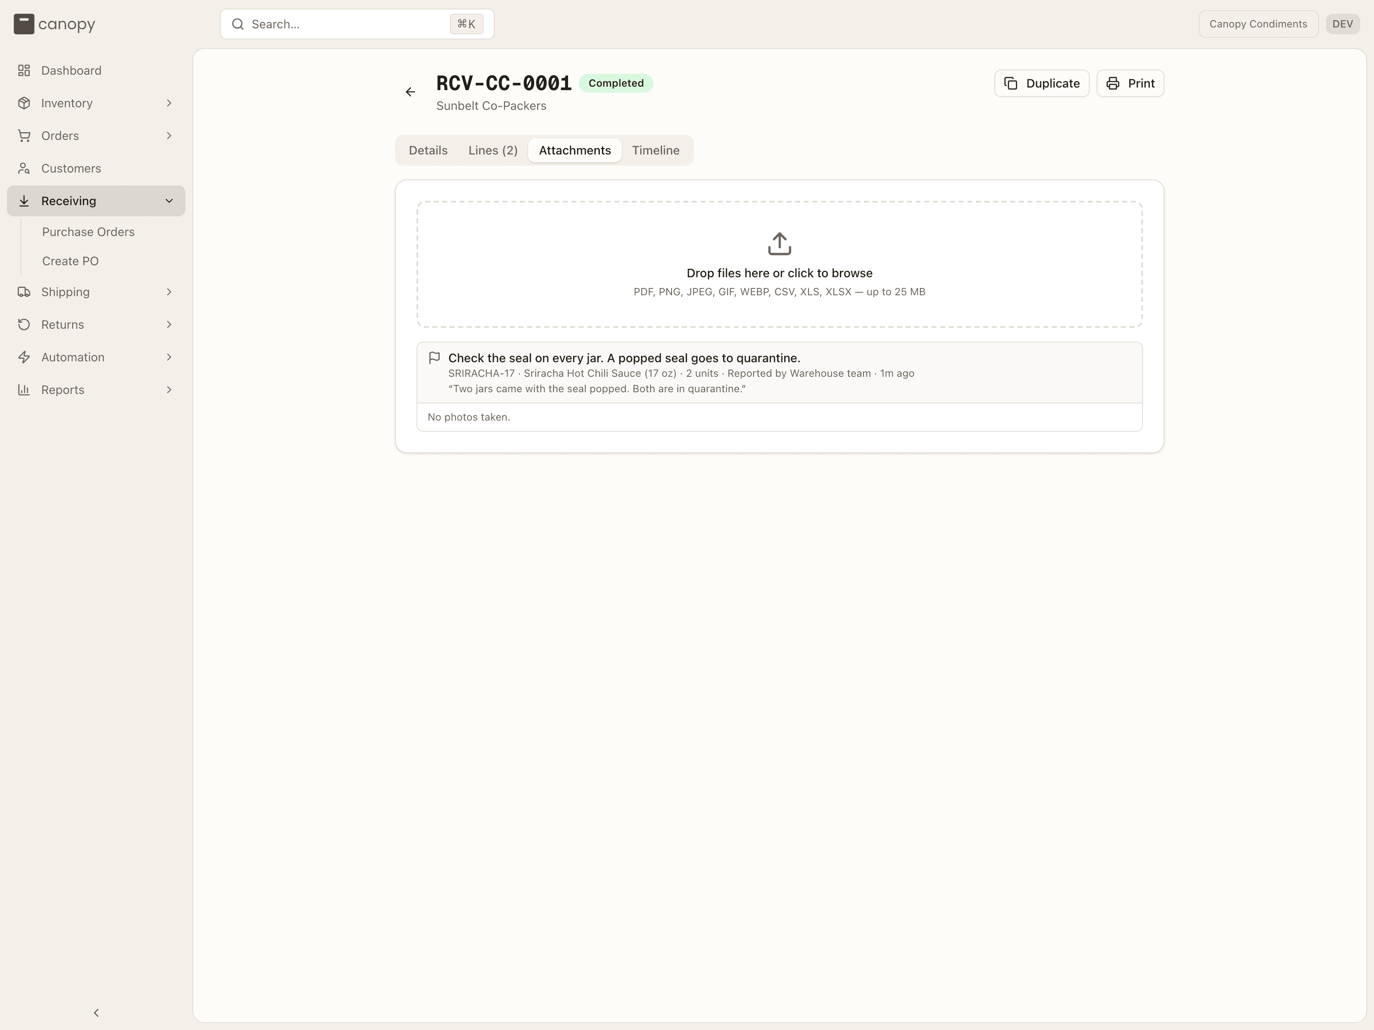Go back using the left arrow

click(x=410, y=92)
